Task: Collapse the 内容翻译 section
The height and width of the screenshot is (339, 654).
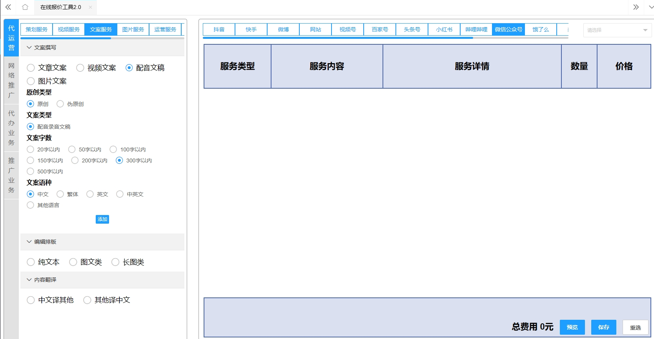Action: coord(29,280)
